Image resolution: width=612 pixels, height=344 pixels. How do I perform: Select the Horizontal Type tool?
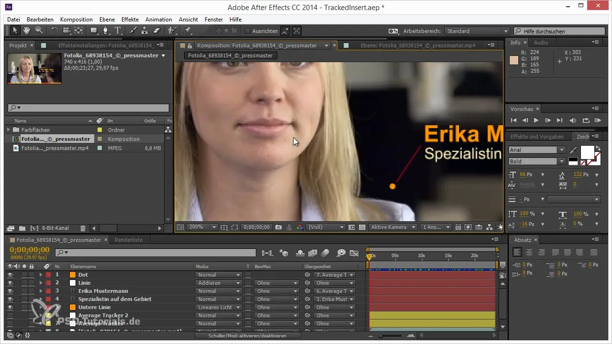[118, 31]
